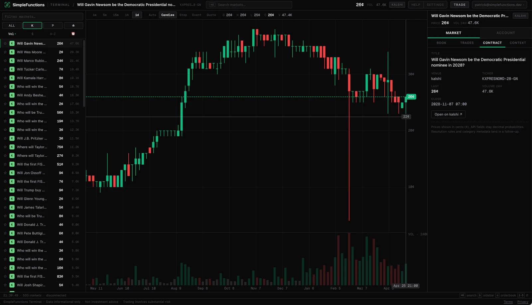Switch to the CONTEXT sub-tab
Screen dimensions: 532x305
518,43
